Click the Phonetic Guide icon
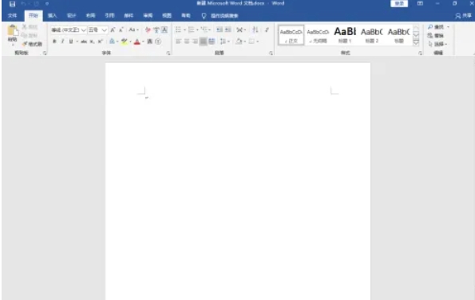Viewport: 475px width, 300px height. coord(156,30)
